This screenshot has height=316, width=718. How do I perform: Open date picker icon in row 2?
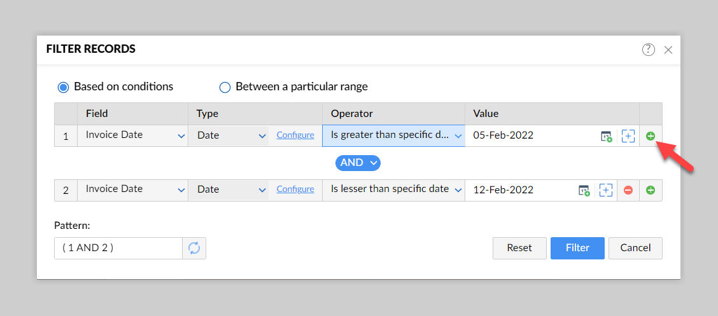584,190
